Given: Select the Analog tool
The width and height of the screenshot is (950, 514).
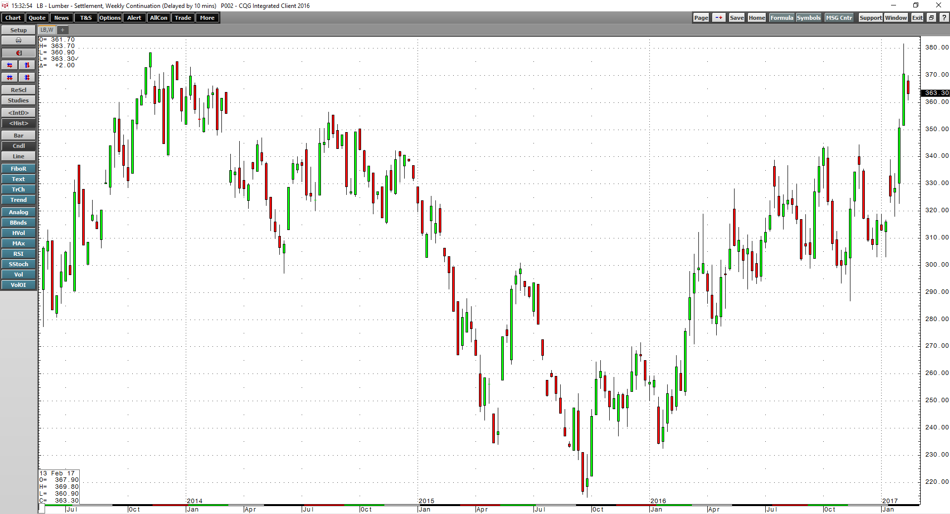Looking at the screenshot, I should coord(18,212).
